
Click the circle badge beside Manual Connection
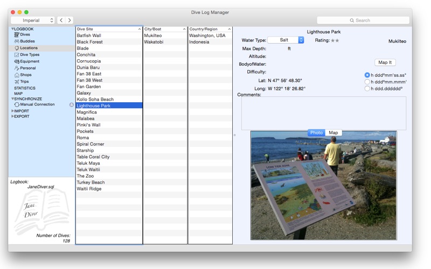[72, 104]
